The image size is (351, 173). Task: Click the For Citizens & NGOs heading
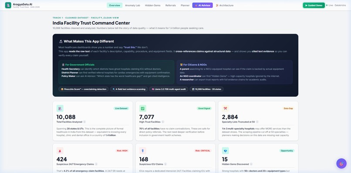point(195,65)
